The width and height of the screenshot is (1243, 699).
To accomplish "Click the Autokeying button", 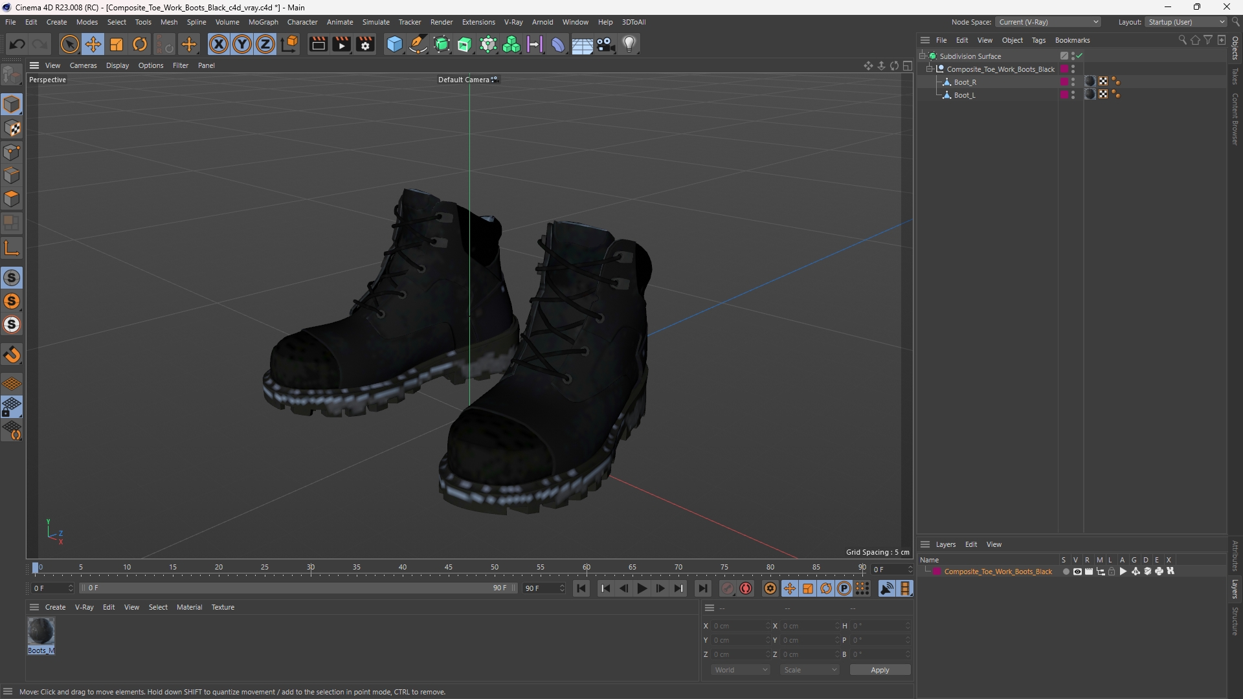I will (x=746, y=588).
